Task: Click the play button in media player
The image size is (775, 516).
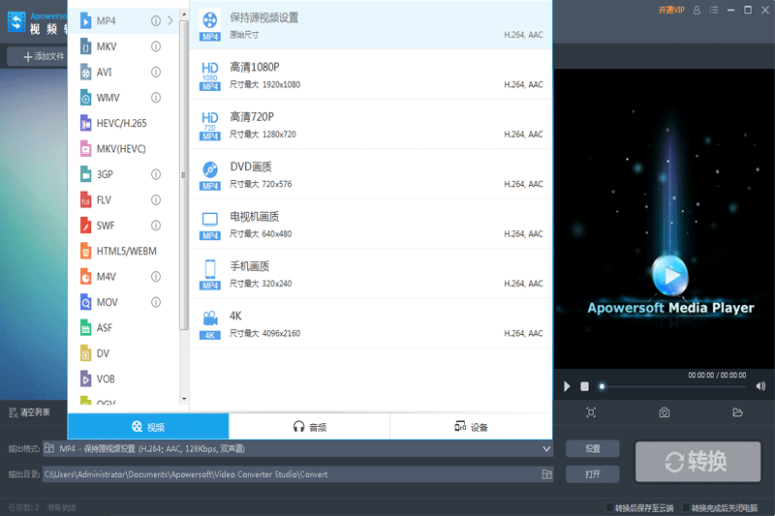Action: click(x=568, y=386)
